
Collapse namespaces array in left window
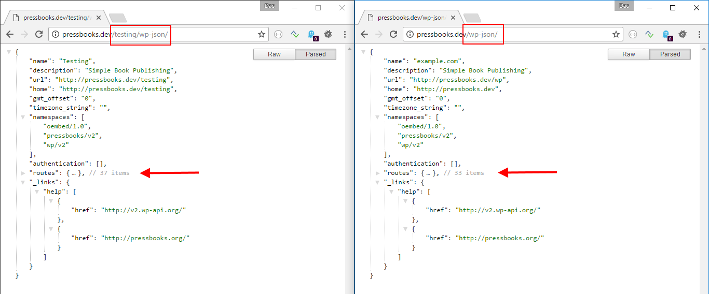(23, 117)
